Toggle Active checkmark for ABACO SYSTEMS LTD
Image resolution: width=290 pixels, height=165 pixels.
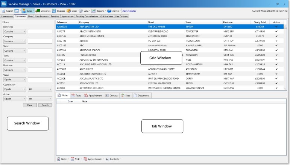pyautogui.click(x=276, y=31)
